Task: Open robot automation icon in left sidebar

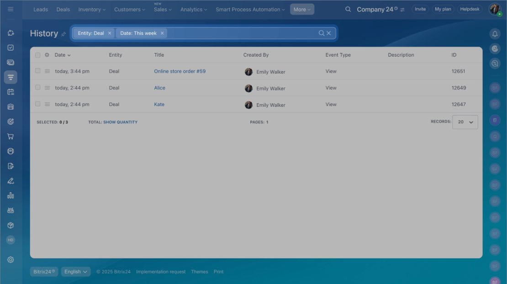Action: (x=11, y=210)
